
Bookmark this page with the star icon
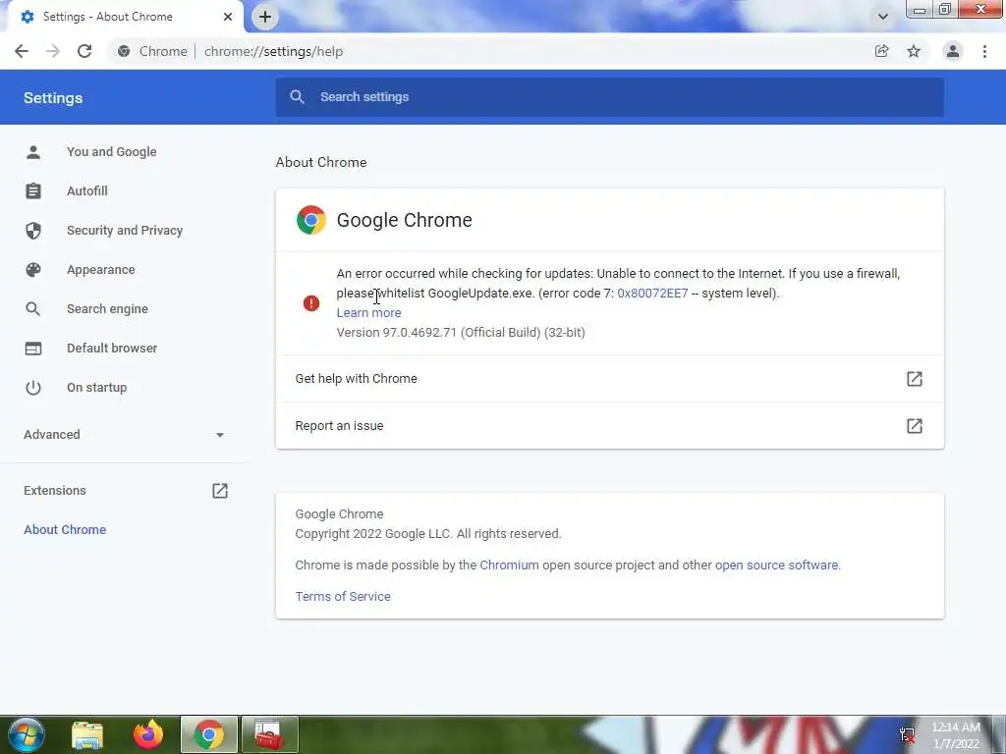(914, 51)
